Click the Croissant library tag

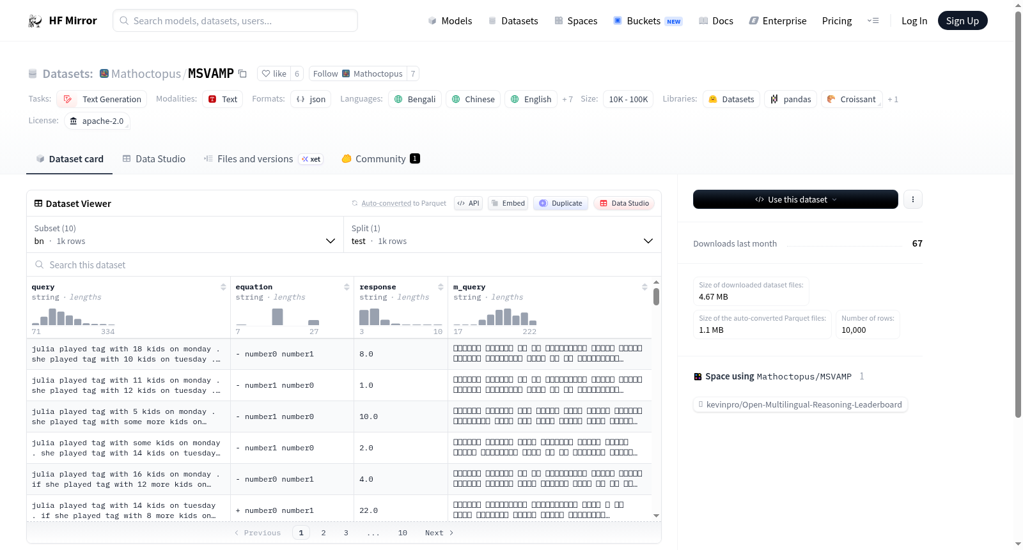(852, 99)
